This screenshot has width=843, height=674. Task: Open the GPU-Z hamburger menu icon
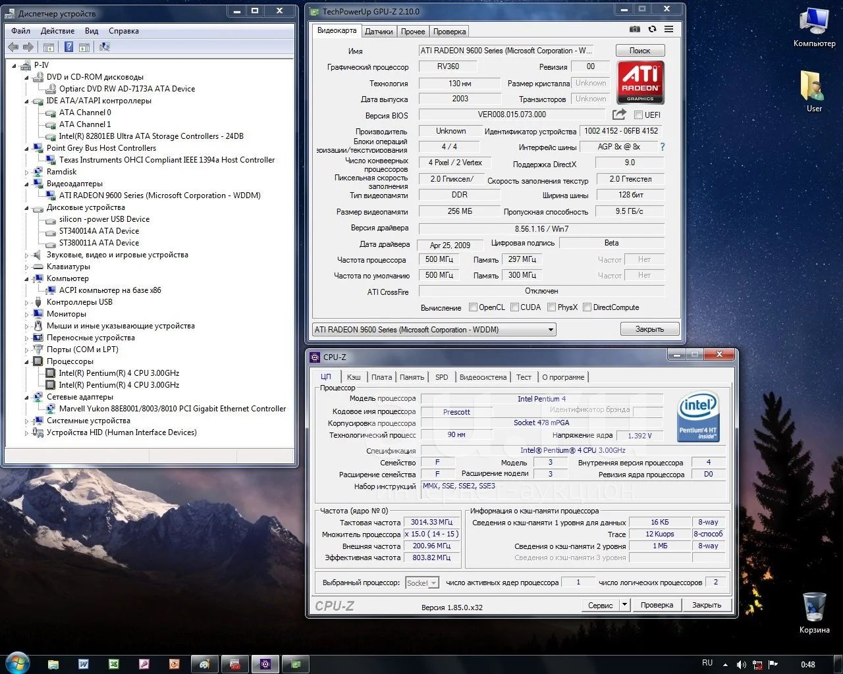pos(668,29)
